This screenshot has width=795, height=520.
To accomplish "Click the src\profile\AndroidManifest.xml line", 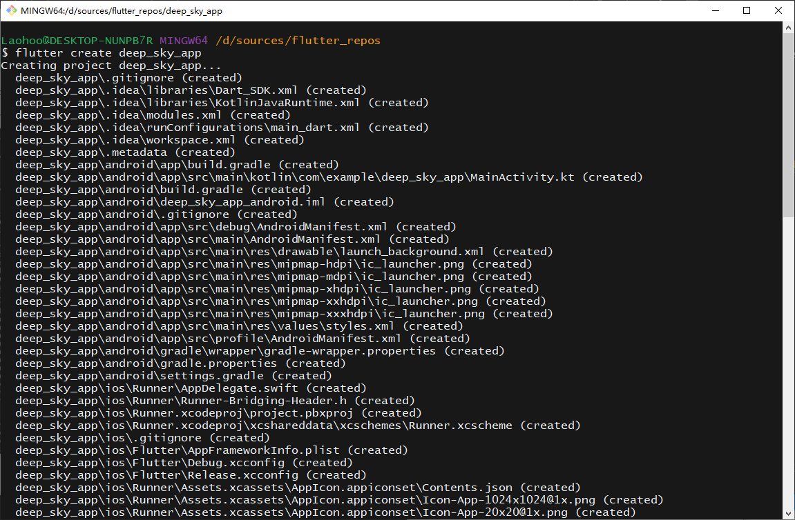I will tap(243, 338).
